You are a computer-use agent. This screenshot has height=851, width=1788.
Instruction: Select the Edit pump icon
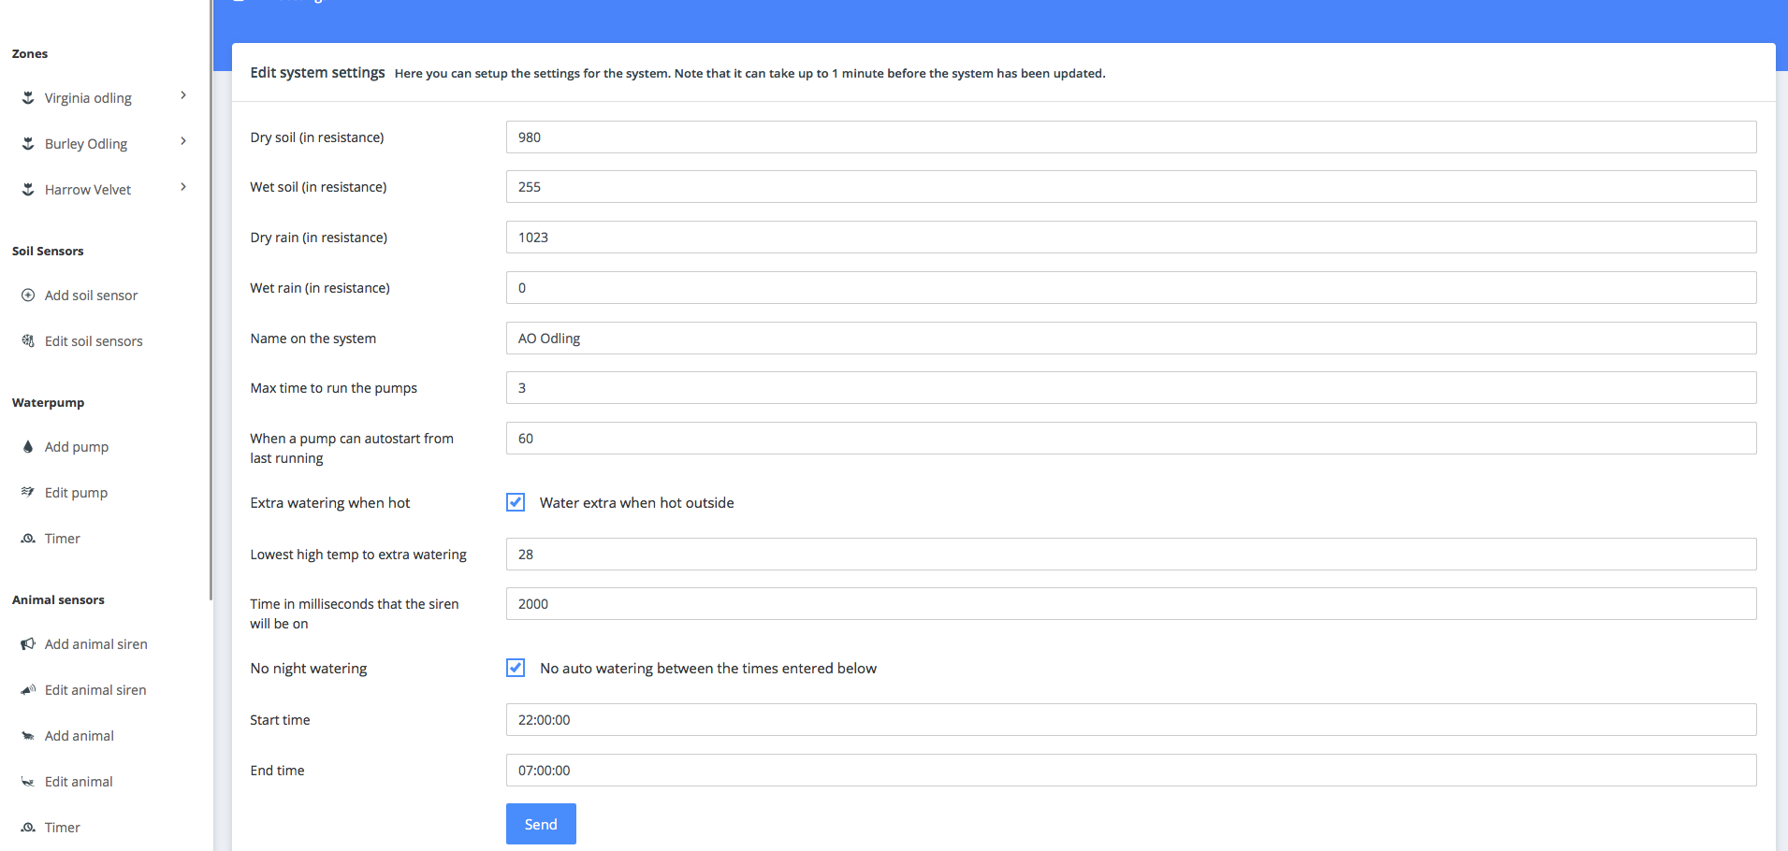coord(28,492)
